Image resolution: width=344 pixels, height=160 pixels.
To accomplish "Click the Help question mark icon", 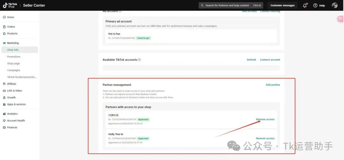I will [315, 5].
